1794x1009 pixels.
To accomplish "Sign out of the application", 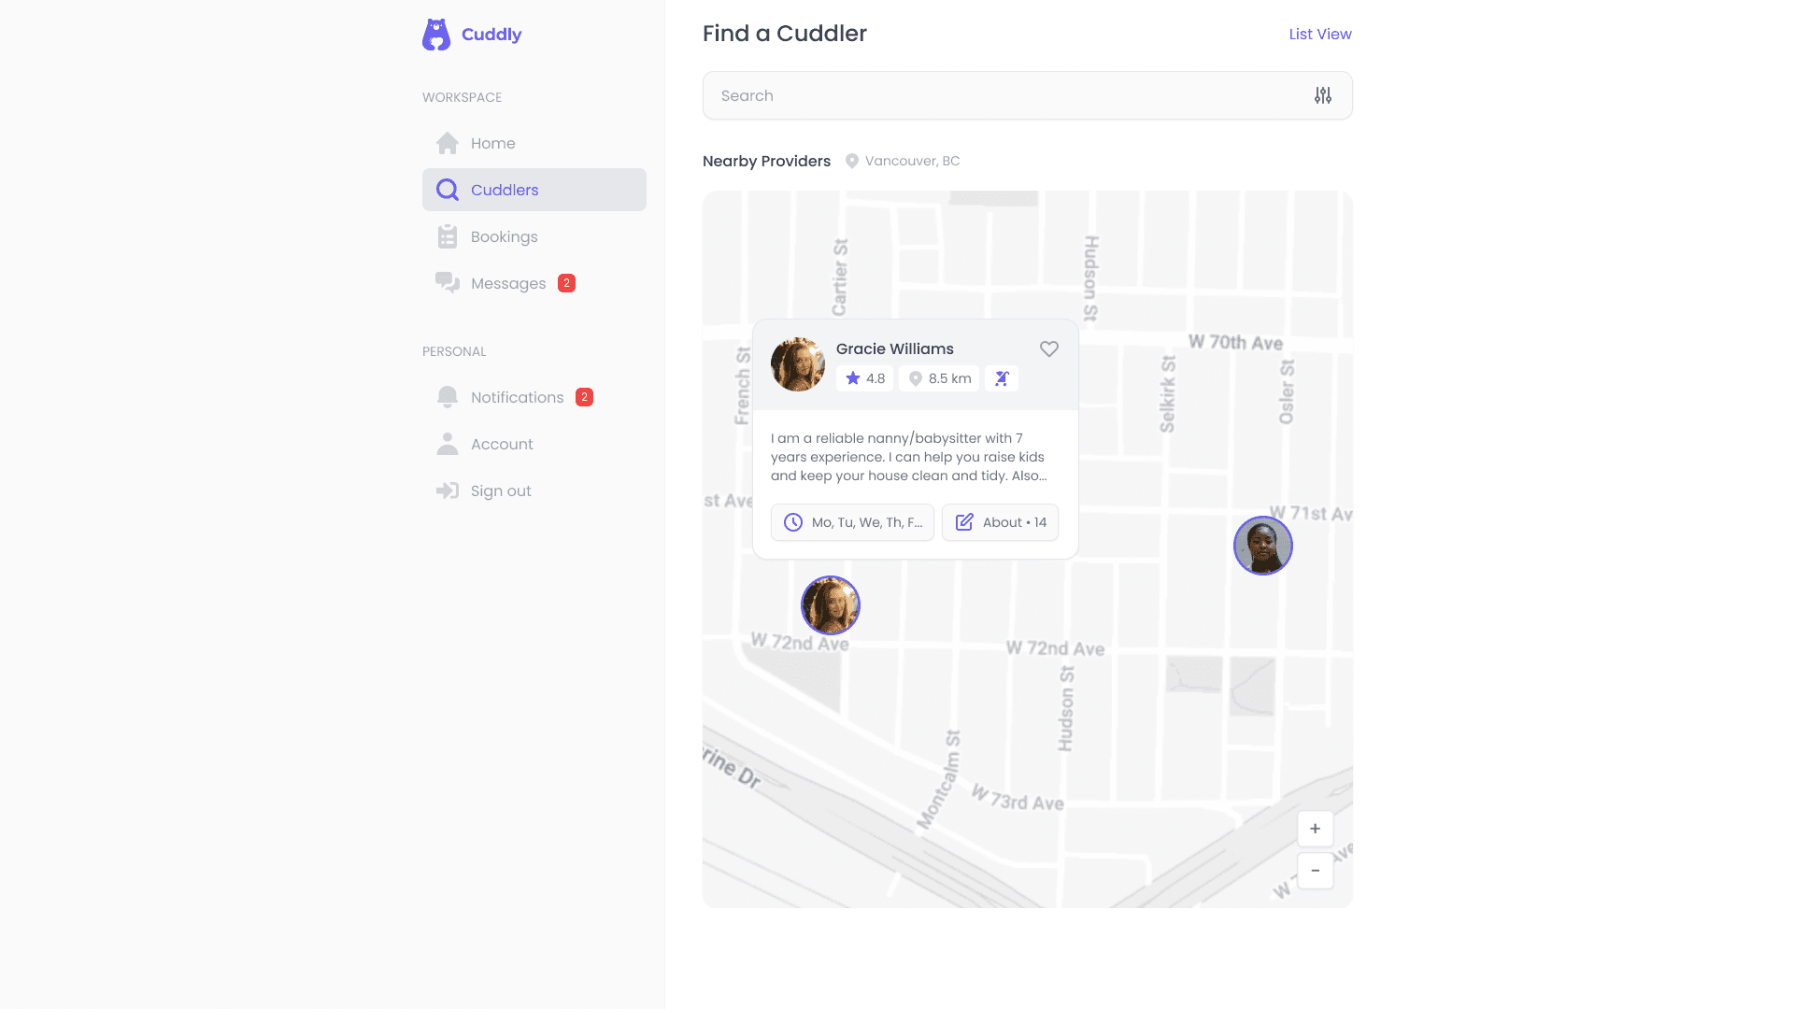I will point(500,490).
